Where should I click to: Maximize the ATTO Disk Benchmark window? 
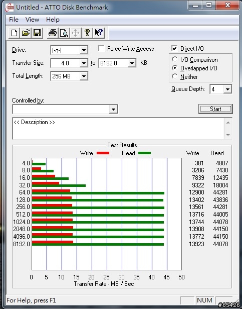point(208,6)
